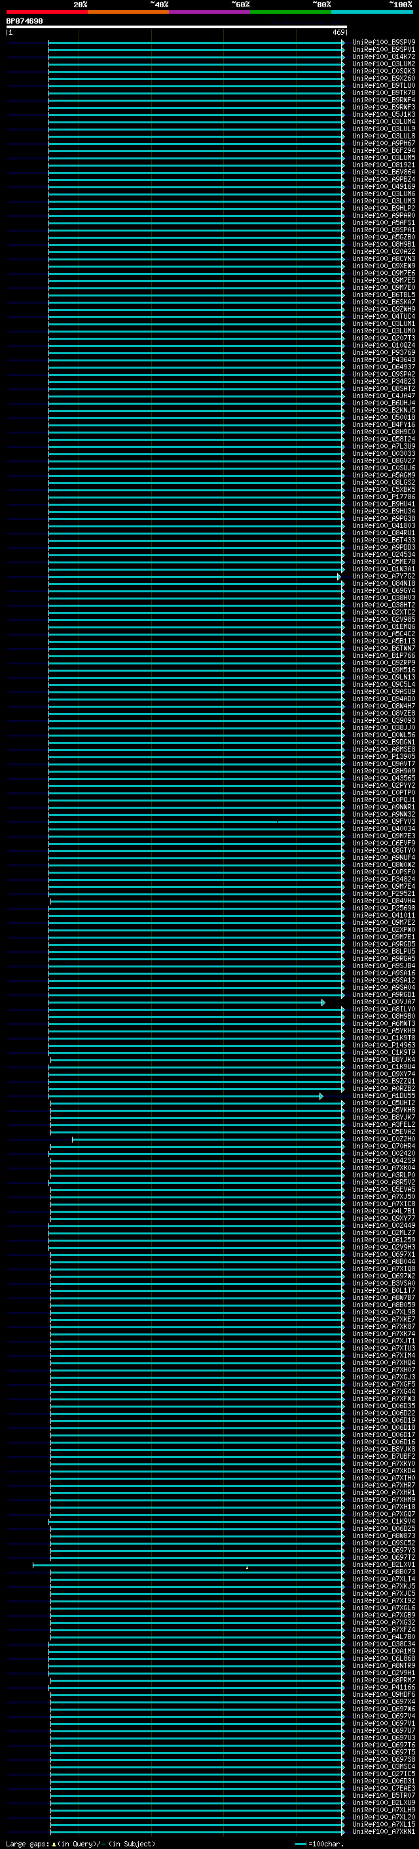Viewport: 419px width, 1849px height.
Task: Select hit label UniRef100_A9PH67
Action: pos(384,143)
